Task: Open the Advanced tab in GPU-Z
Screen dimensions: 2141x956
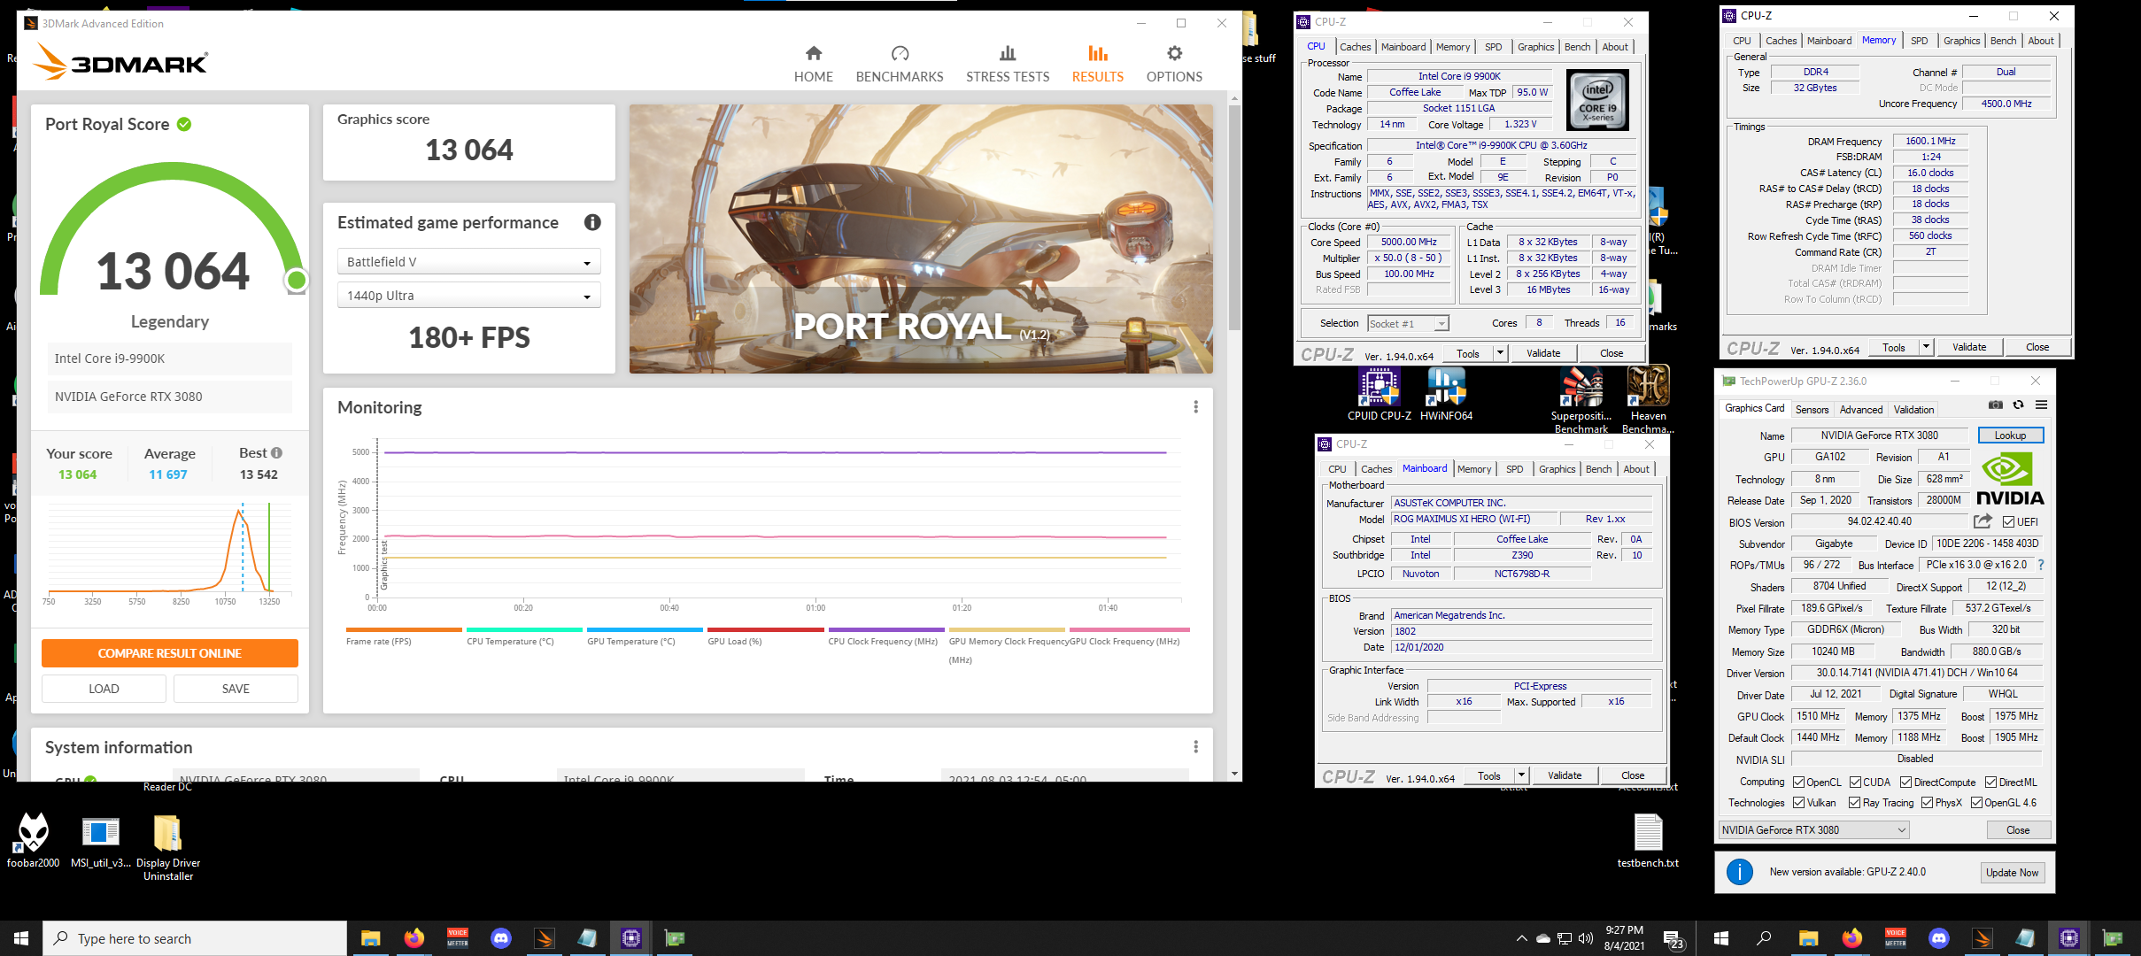Action: pos(1860,409)
